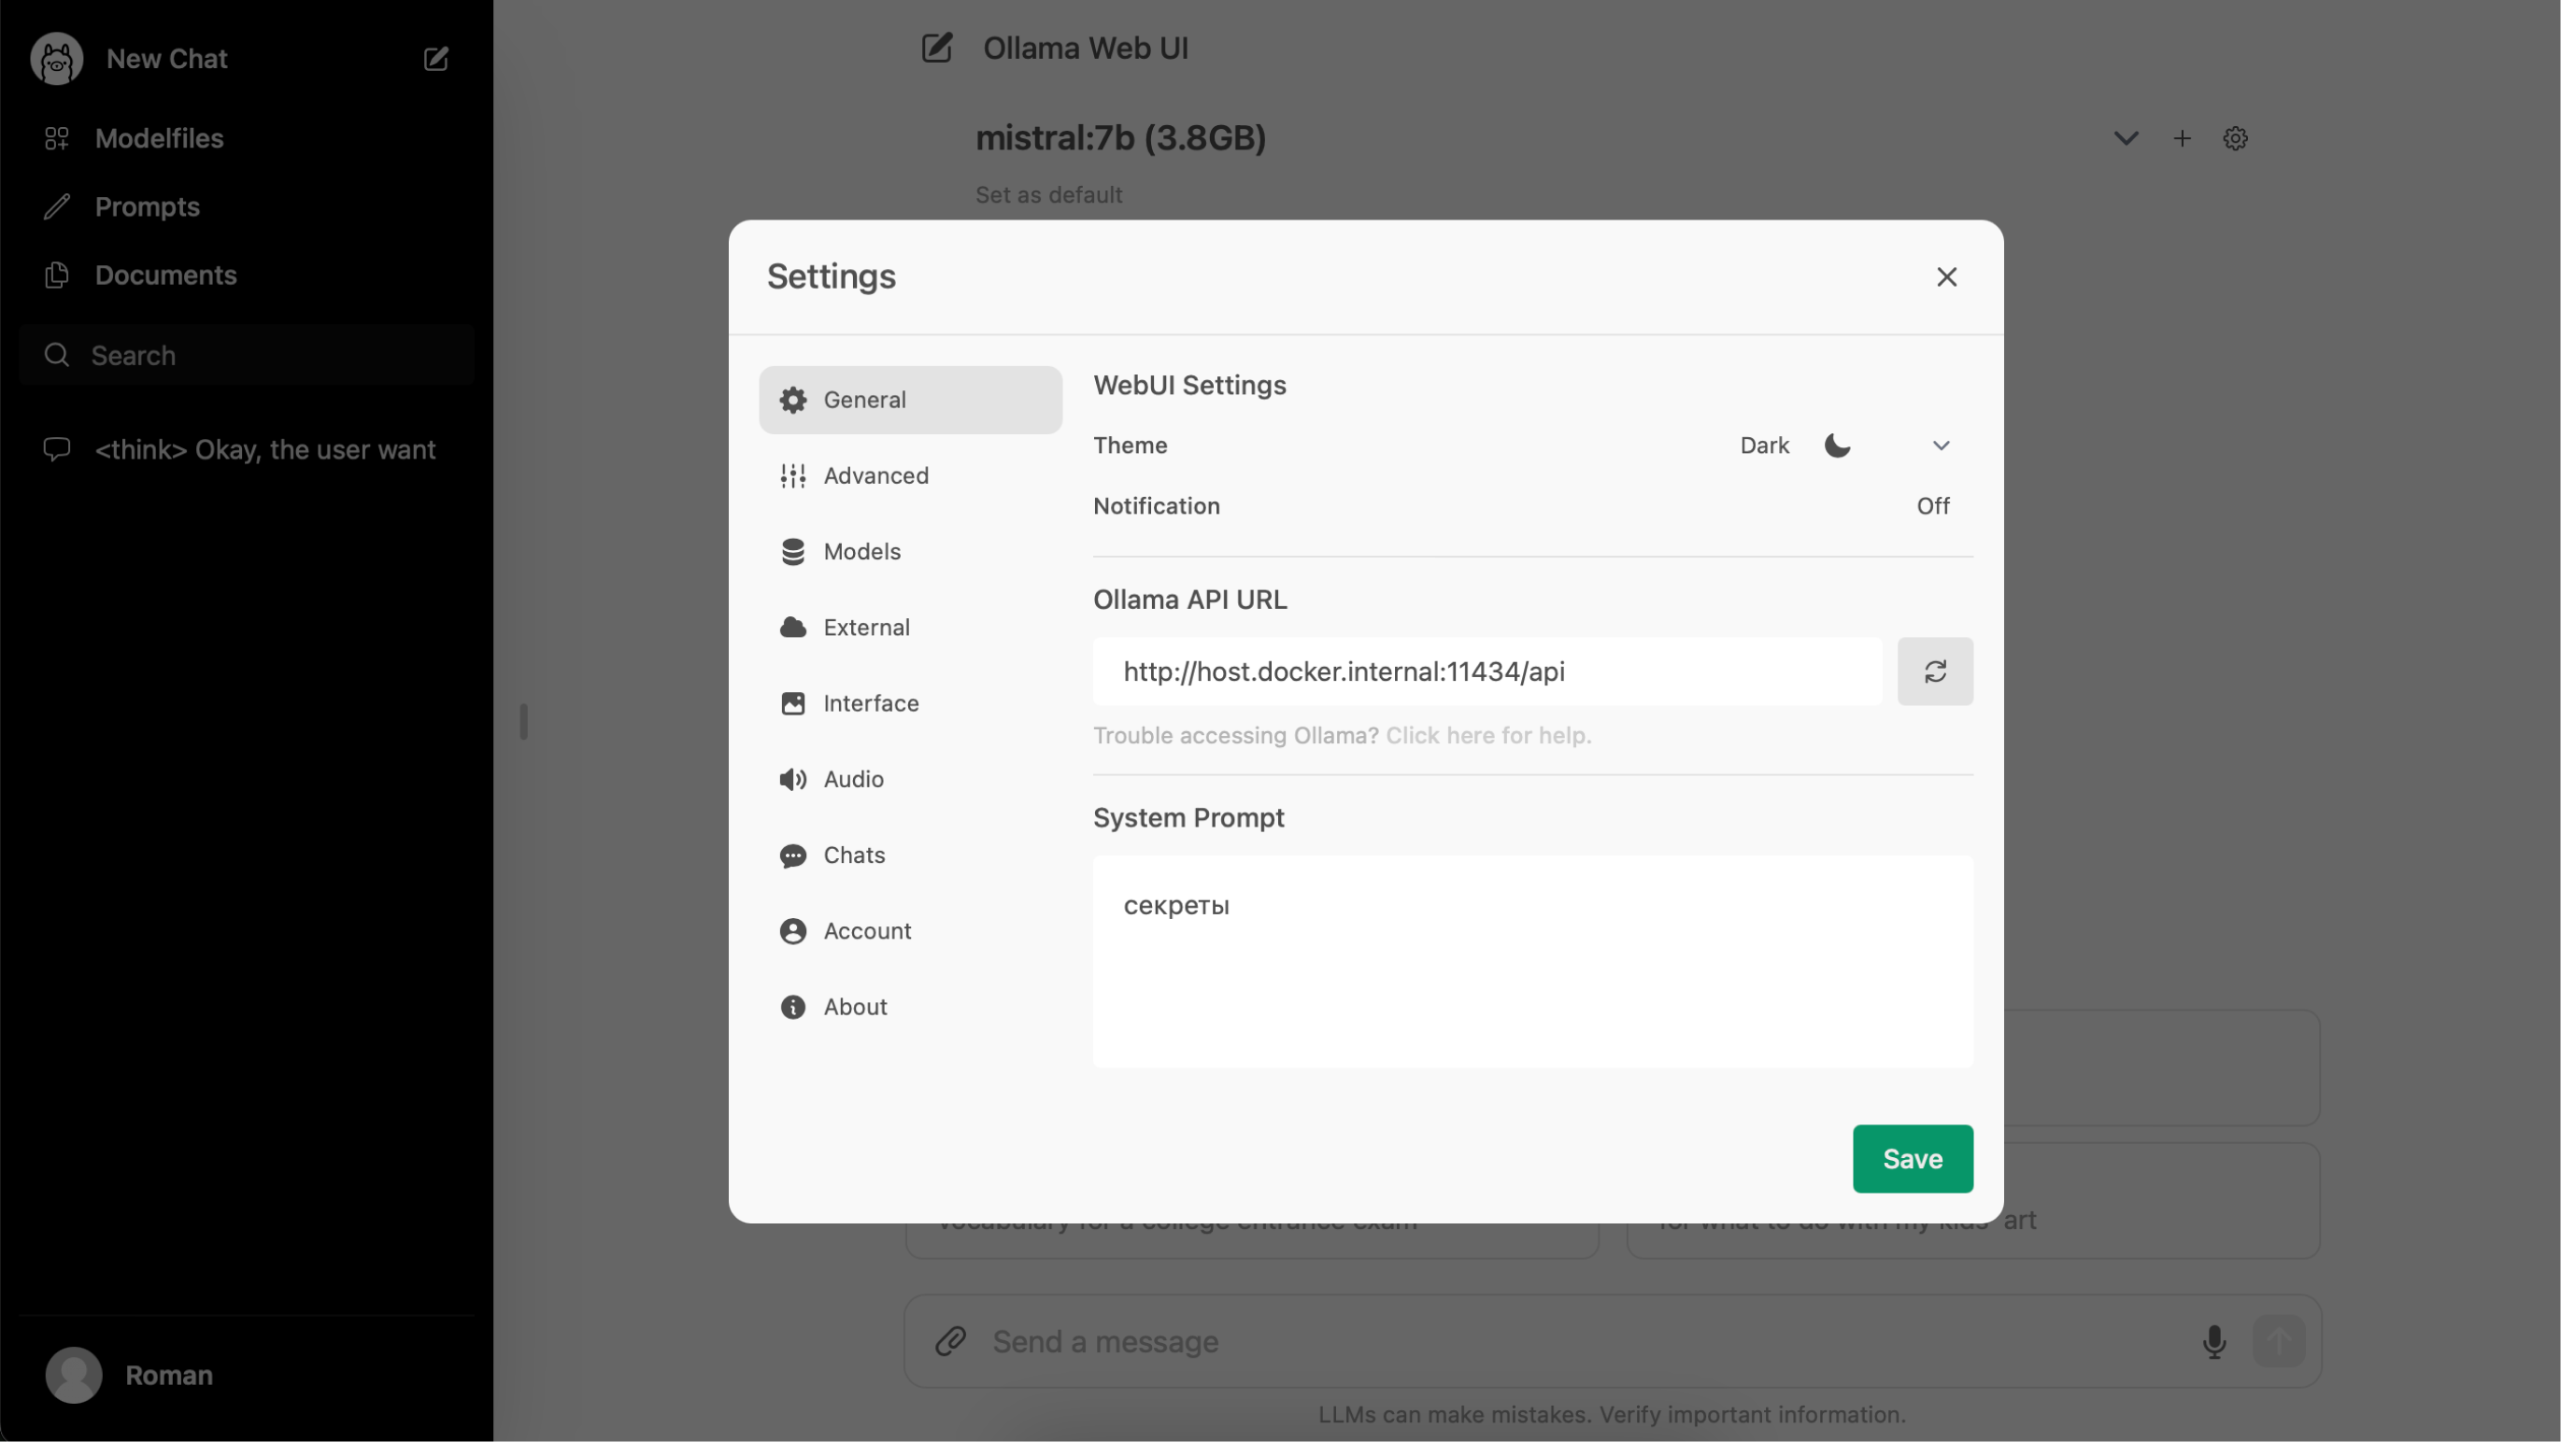The image size is (2561, 1442).
Task: Select the Advanced settings tab
Action: 911,476
